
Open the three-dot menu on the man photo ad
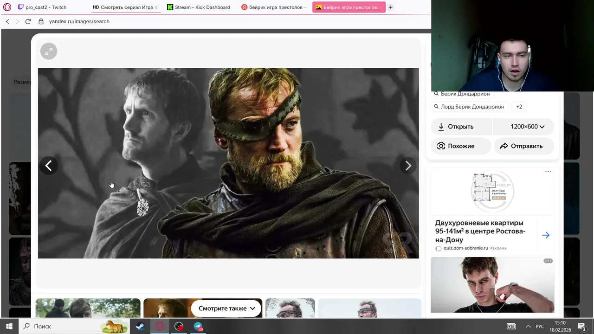[548, 261]
